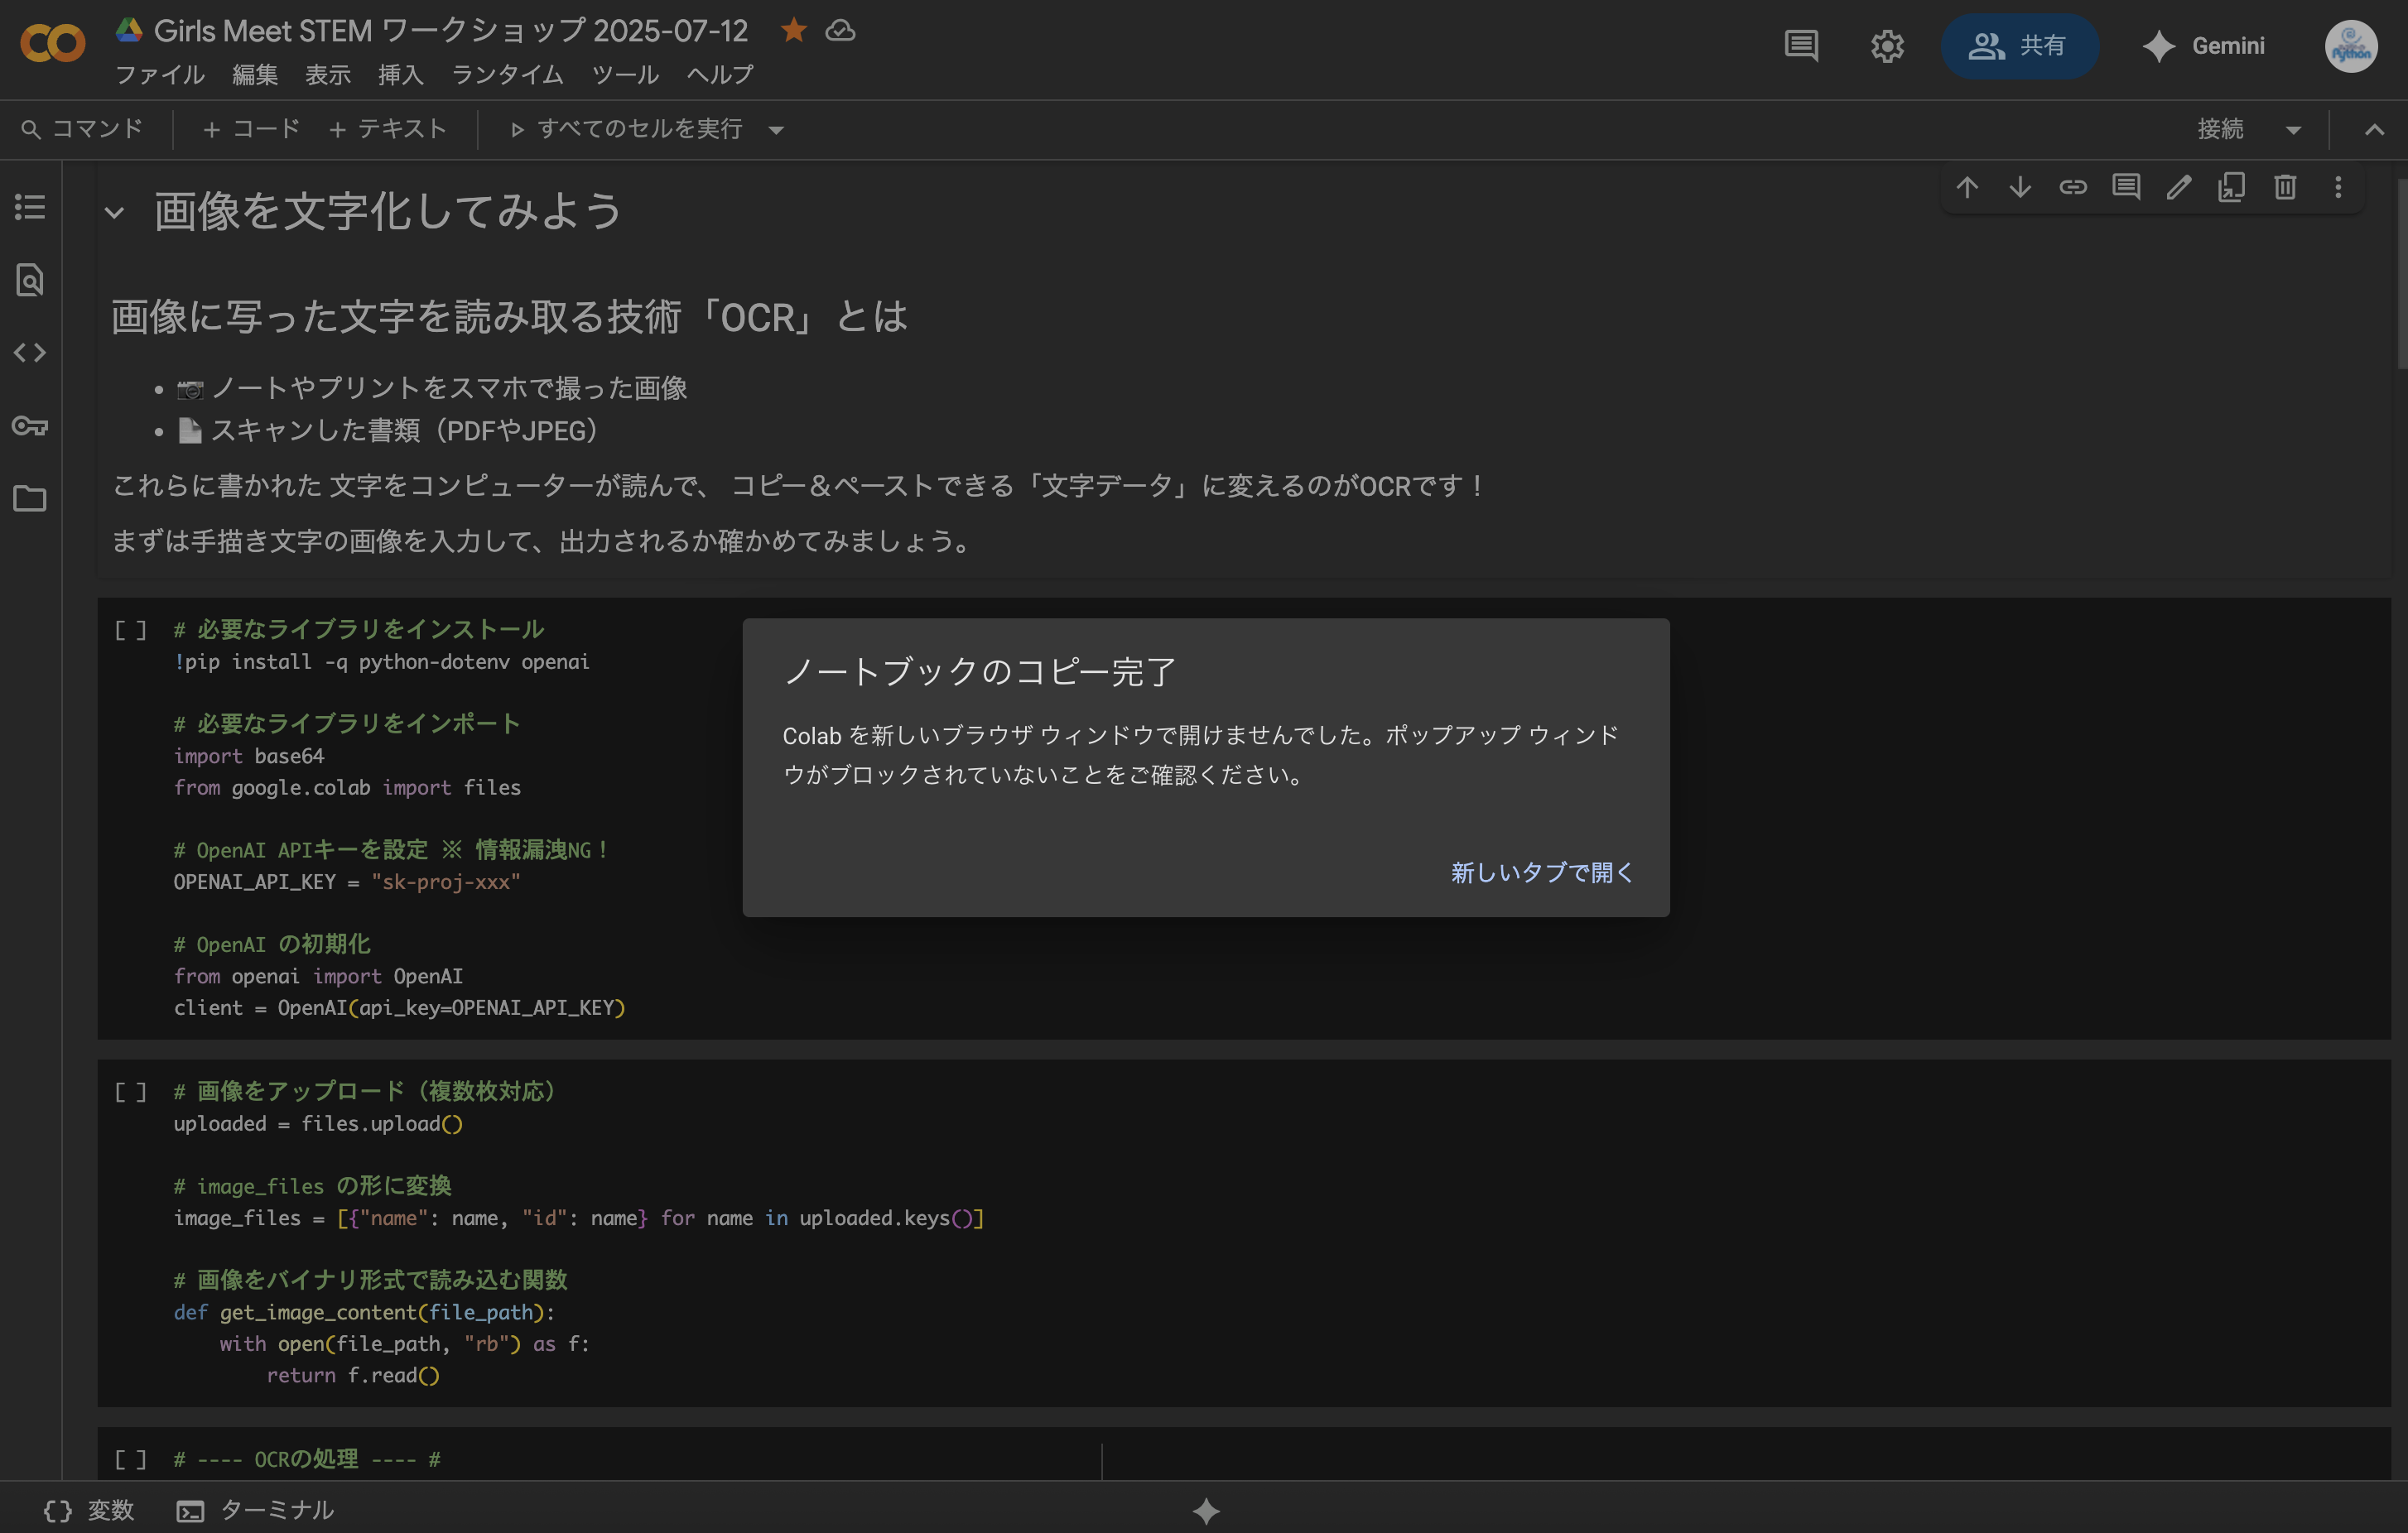This screenshot has height=1533, width=2408.
Task: Click the delete cell trash icon
Action: (2285, 188)
